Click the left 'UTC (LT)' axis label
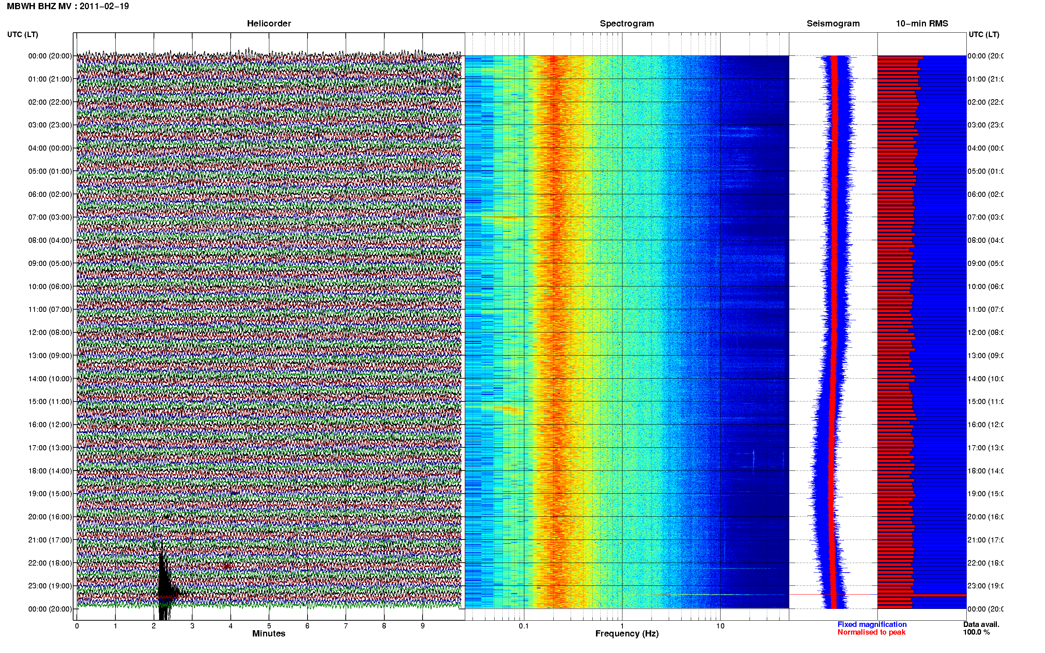1045x653 pixels. point(22,35)
